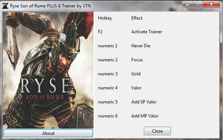Click the 'numeric 2' hotkey label
This screenshot has height=140, width=223.
[108, 60]
